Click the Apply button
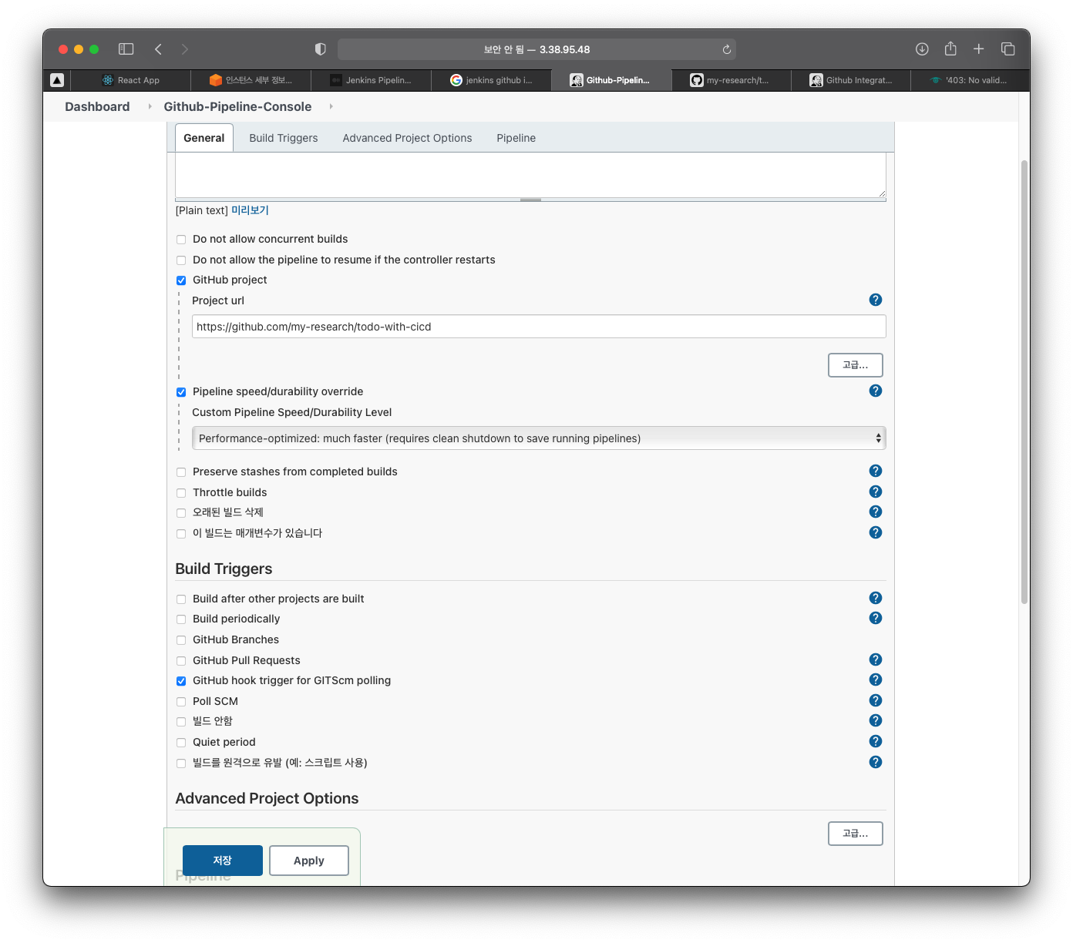1073x943 pixels. pyautogui.click(x=308, y=861)
